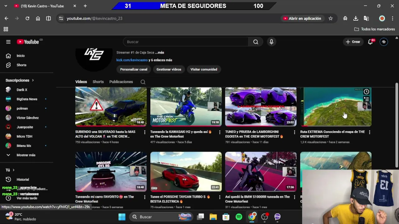The height and width of the screenshot is (224, 399).
Task: Open the YouTube hamburger guide menu
Action: (8, 42)
